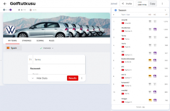Click the teams count icon showing 1 / 1
The height and width of the screenshot is (111, 170).
point(30,10)
